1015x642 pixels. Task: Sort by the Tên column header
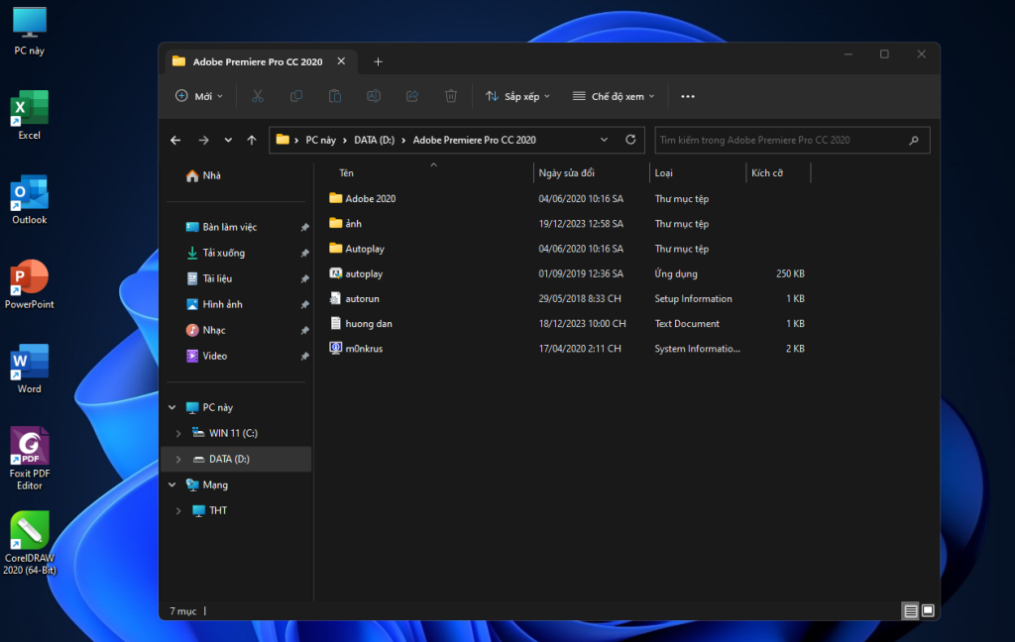[x=346, y=172]
